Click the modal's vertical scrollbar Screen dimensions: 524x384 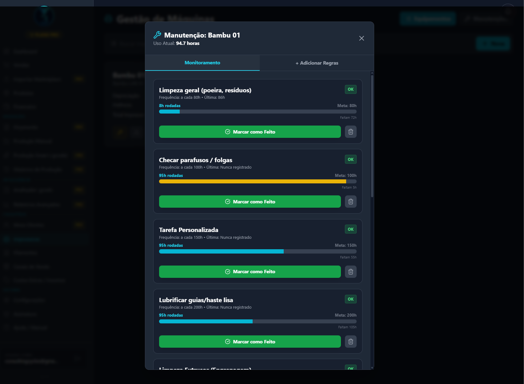point(372,135)
